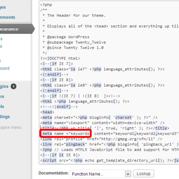Click the <head> line in code editor
Viewport: 179px width, 179px height.
coord(47,112)
